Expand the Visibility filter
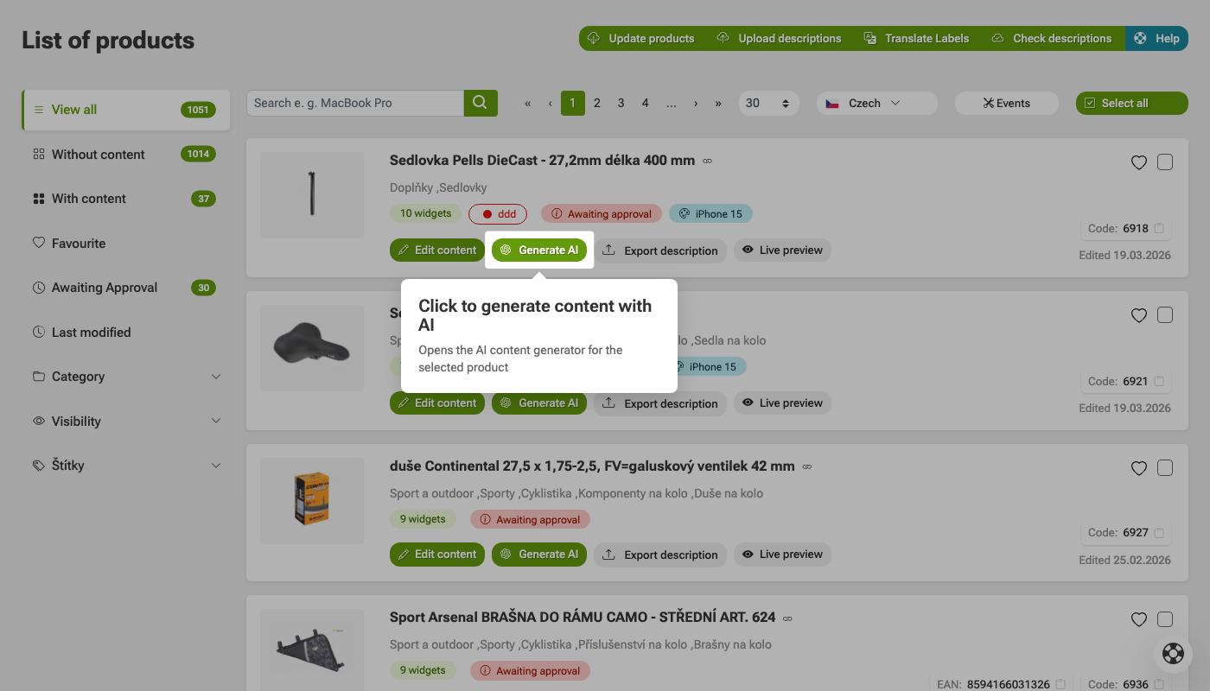1210x691 pixels. click(126, 422)
